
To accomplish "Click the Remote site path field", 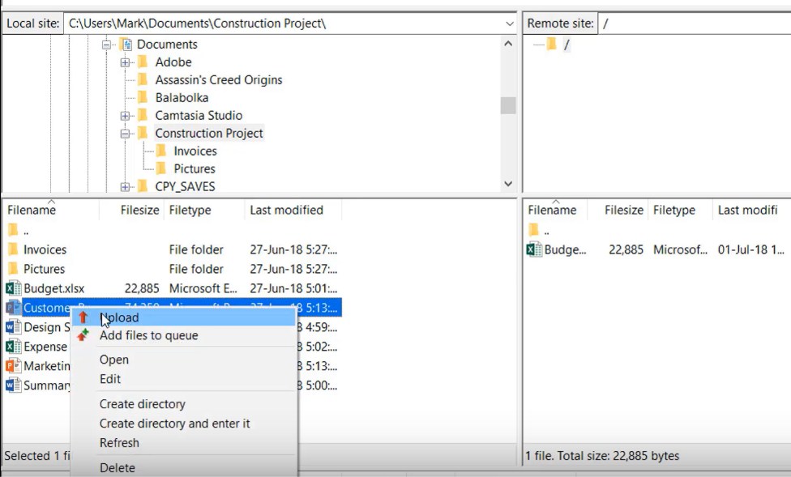I will point(695,23).
